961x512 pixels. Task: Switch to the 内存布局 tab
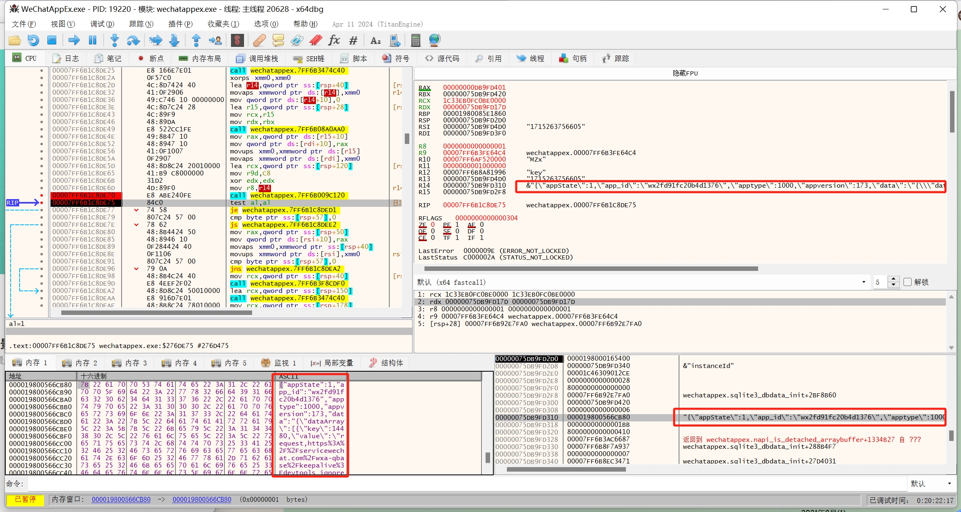click(200, 58)
